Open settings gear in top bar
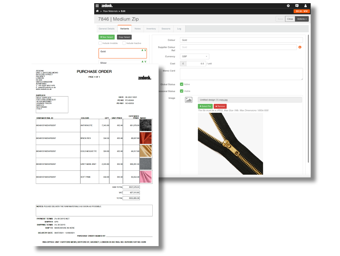The width and height of the screenshot is (340, 256). point(288,6)
